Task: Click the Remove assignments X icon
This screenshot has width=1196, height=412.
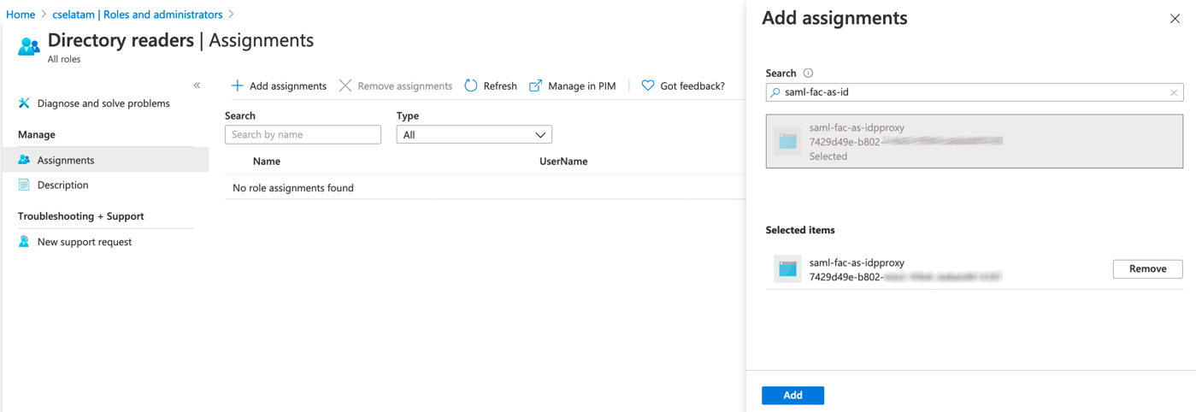Action: [345, 85]
